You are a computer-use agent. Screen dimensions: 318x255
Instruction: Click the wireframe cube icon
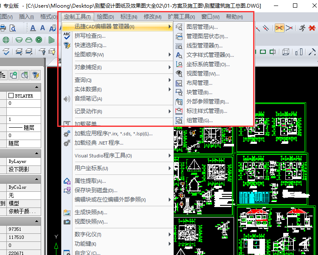pos(285,52)
